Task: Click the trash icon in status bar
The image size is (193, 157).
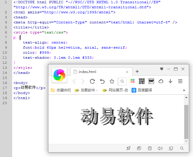Action: tap(150, 148)
